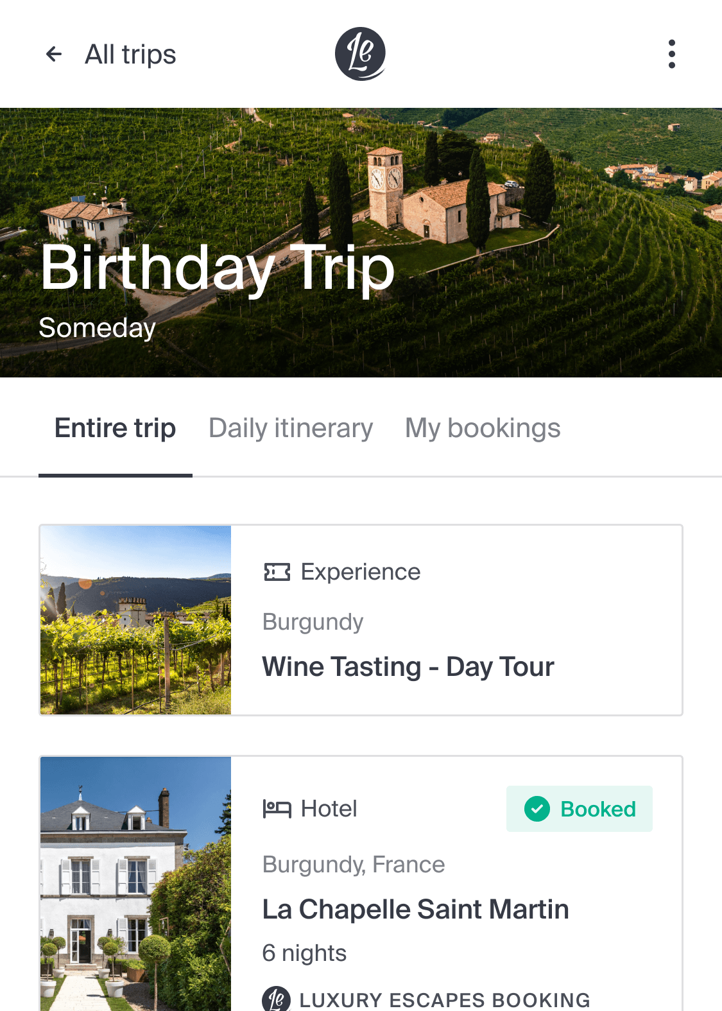722x1011 pixels.
Task: Open Wine Tasting - Day Tour title
Action: click(408, 667)
